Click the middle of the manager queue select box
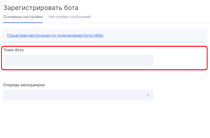Image resolution: width=210 pixels, height=138 pixels. (x=78, y=95)
